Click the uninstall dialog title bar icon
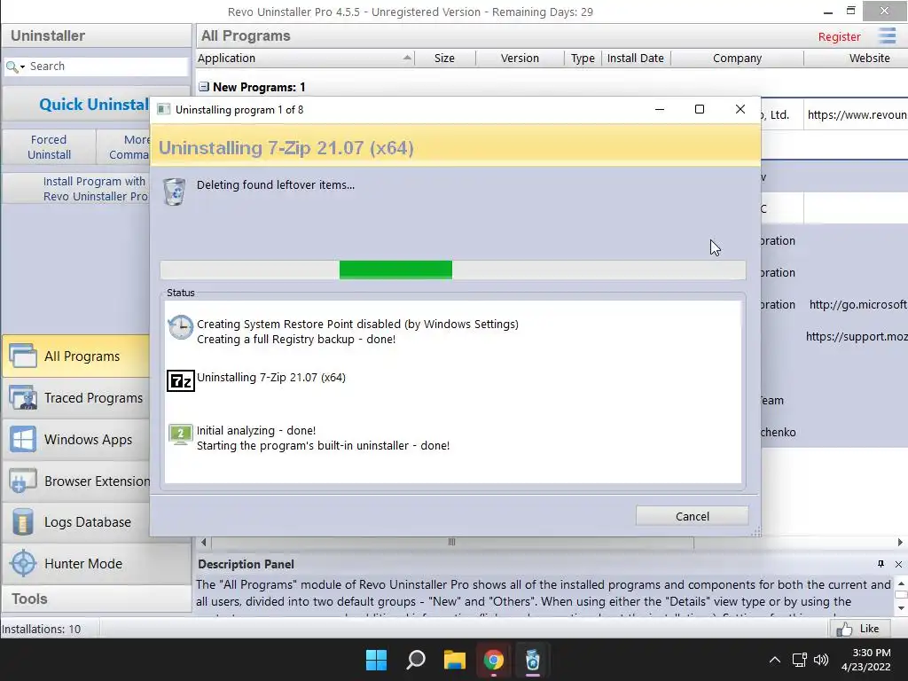 pyautogui.click(x=164, y=109)
